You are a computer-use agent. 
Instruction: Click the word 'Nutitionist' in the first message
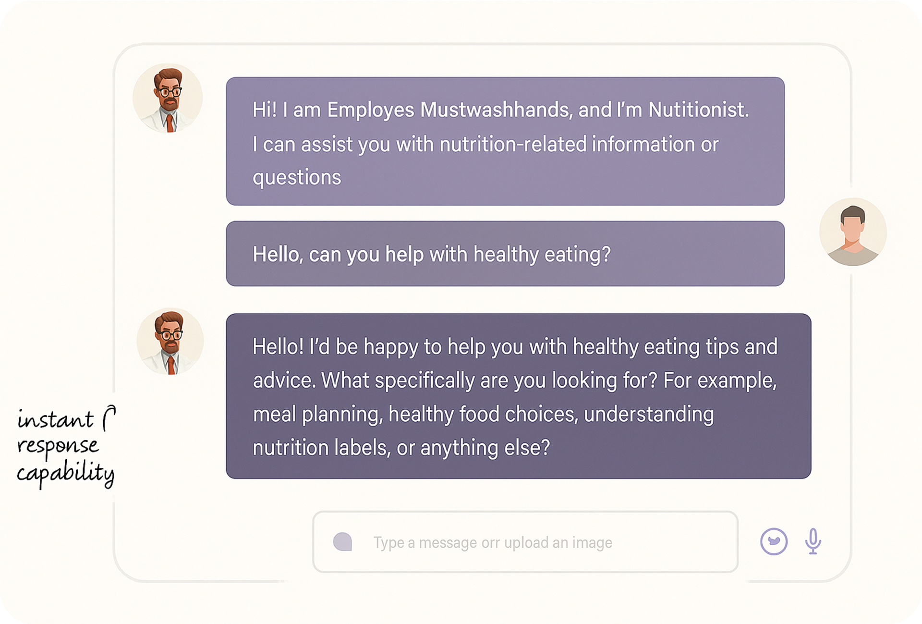(698, 110)
